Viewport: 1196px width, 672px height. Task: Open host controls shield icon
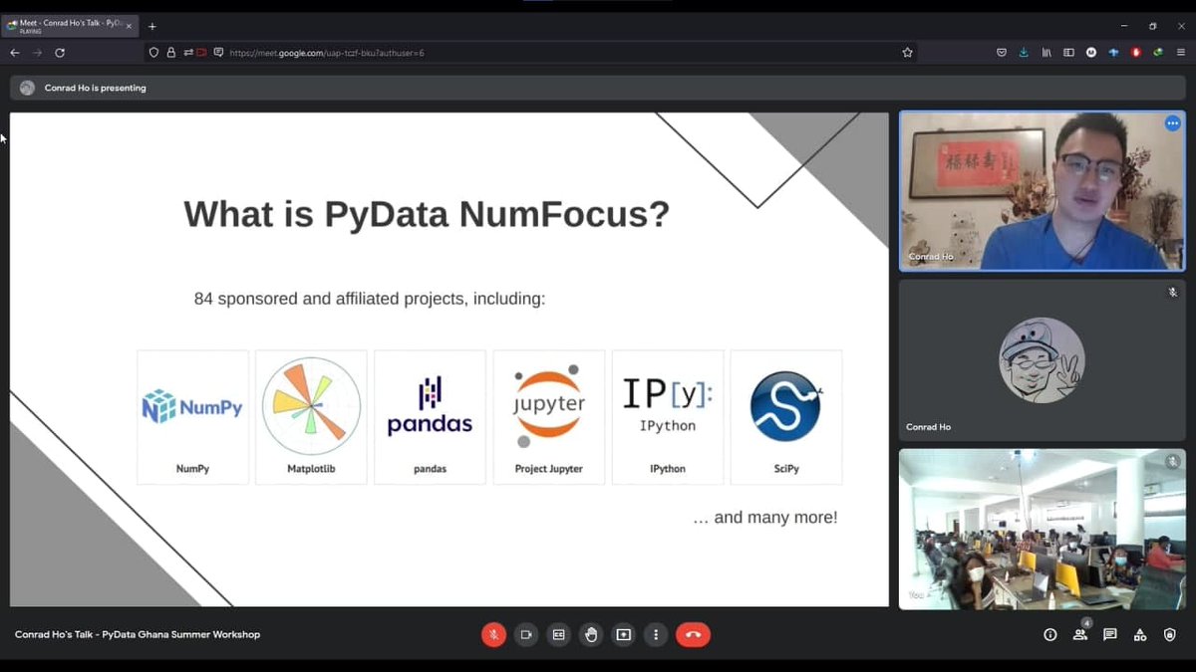click(1170, 634)
